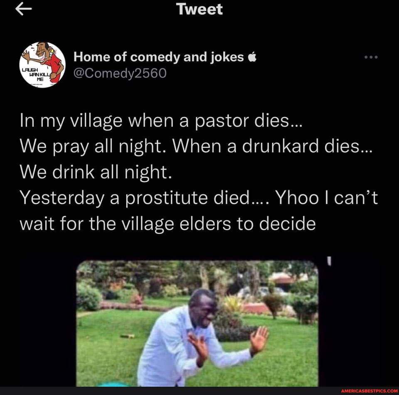Select the tweet text about the pastor
Image resolution: width=399 pixels, height=395 pixels.
coord(162,120)
